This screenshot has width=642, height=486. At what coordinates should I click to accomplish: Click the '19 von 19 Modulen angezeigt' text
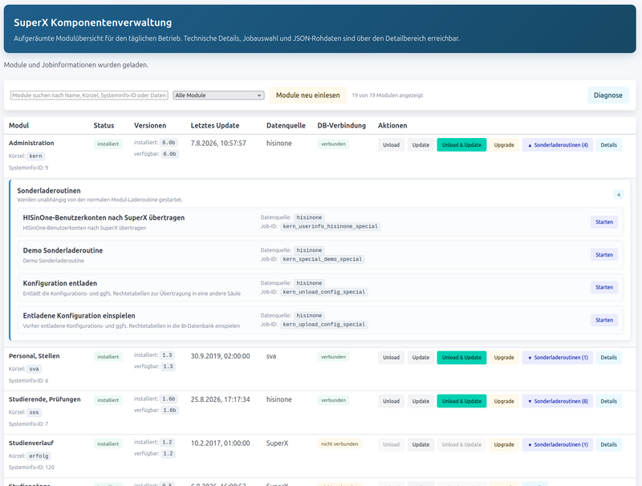(x=388, y=95)
